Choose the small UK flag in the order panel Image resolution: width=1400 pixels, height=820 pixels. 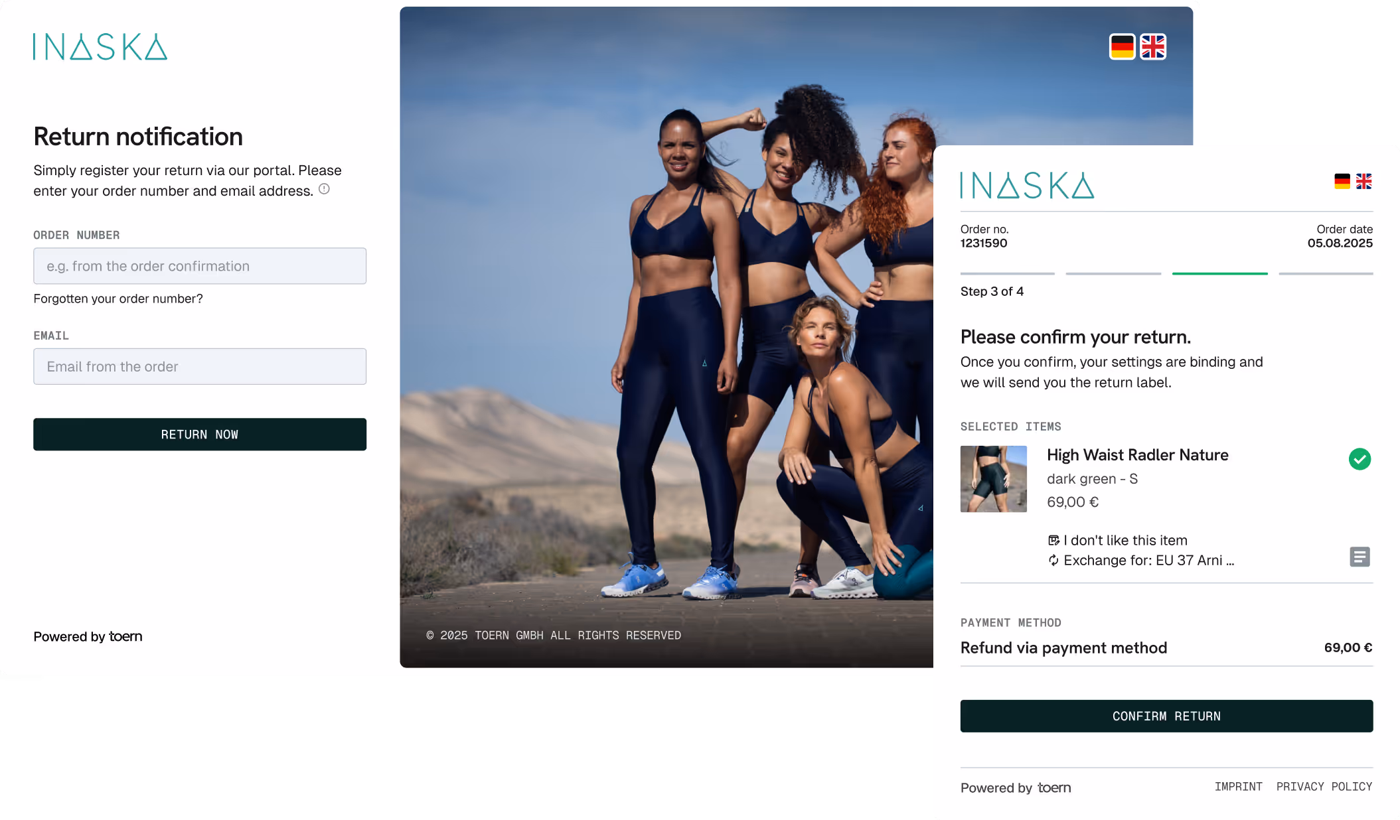coord(1363,181)
